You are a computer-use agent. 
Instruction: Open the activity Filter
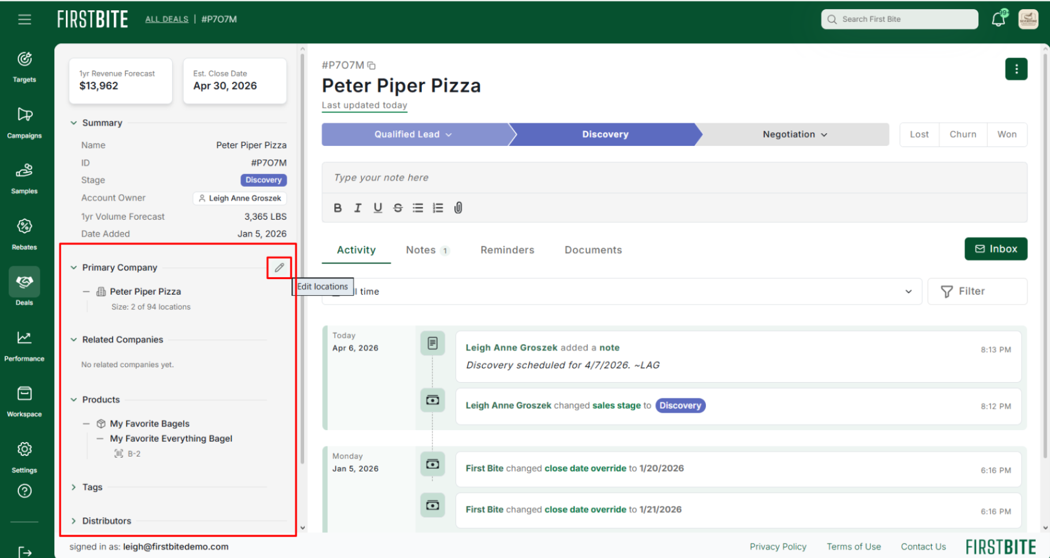[x=977, y=292]
